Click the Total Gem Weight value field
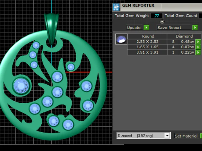202x151 pixels. (157, 16)
